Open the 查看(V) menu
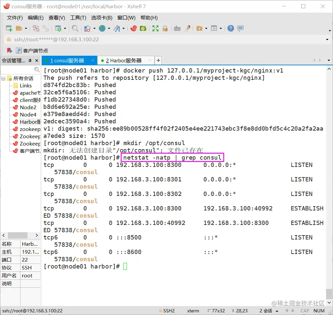Screen dimensions: 333x315 click(x=57, y=17)
